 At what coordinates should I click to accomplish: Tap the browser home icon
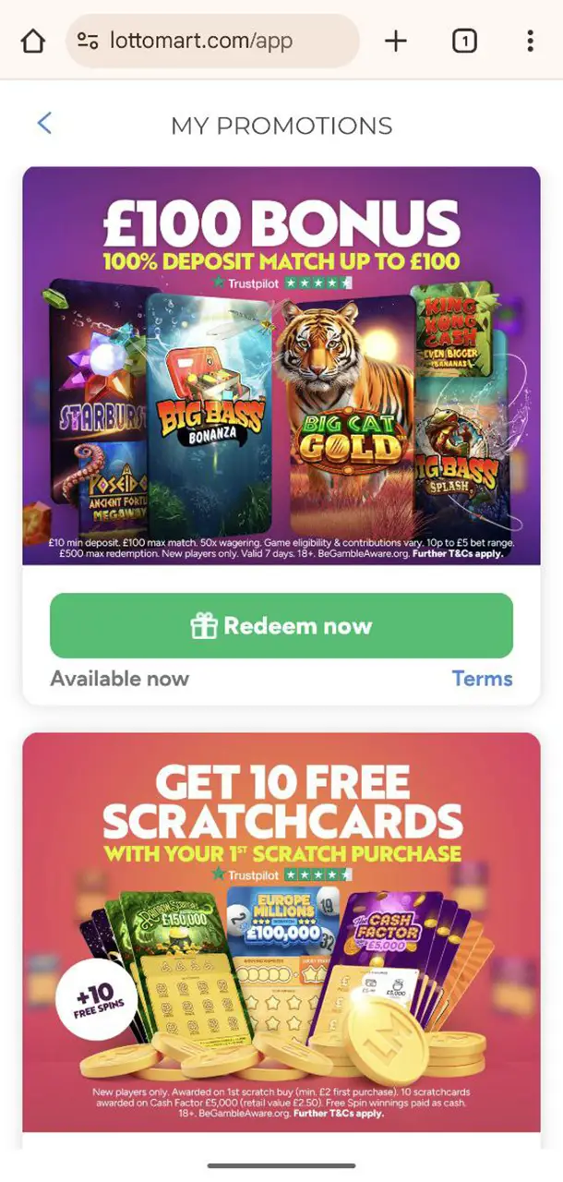(x=32, y=41)
